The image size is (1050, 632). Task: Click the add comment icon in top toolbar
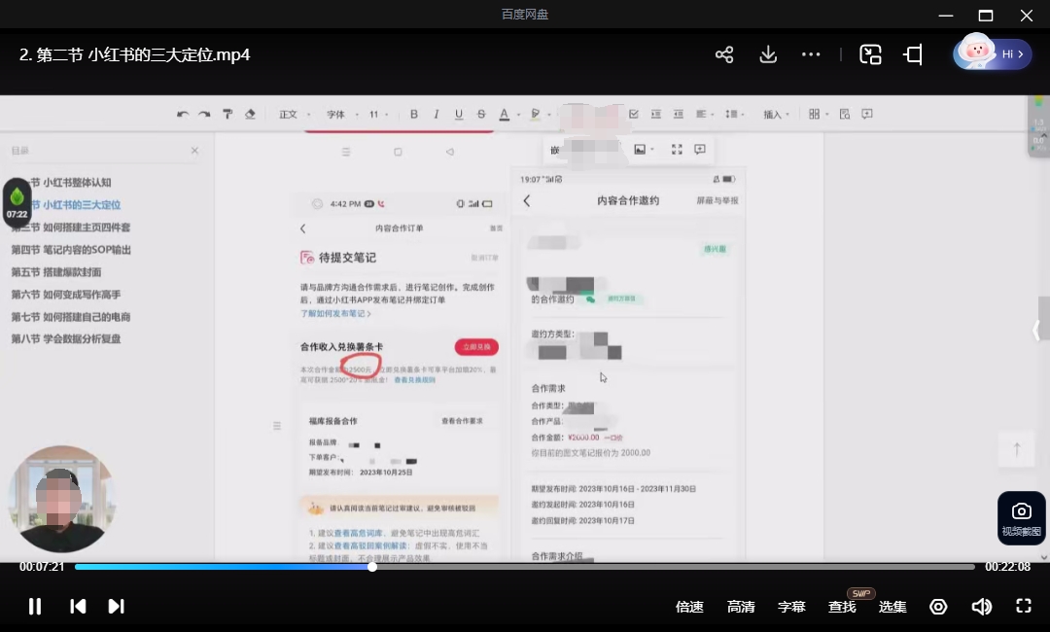(x=867, y=115)
